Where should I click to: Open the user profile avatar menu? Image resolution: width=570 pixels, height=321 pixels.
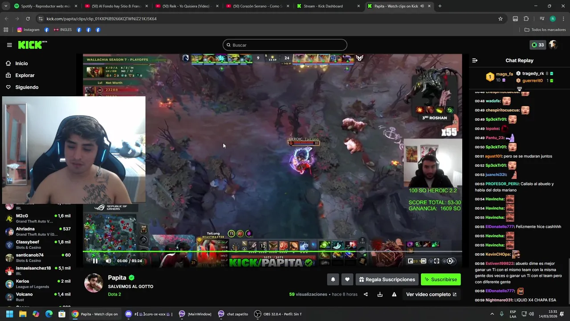[553, 45]
